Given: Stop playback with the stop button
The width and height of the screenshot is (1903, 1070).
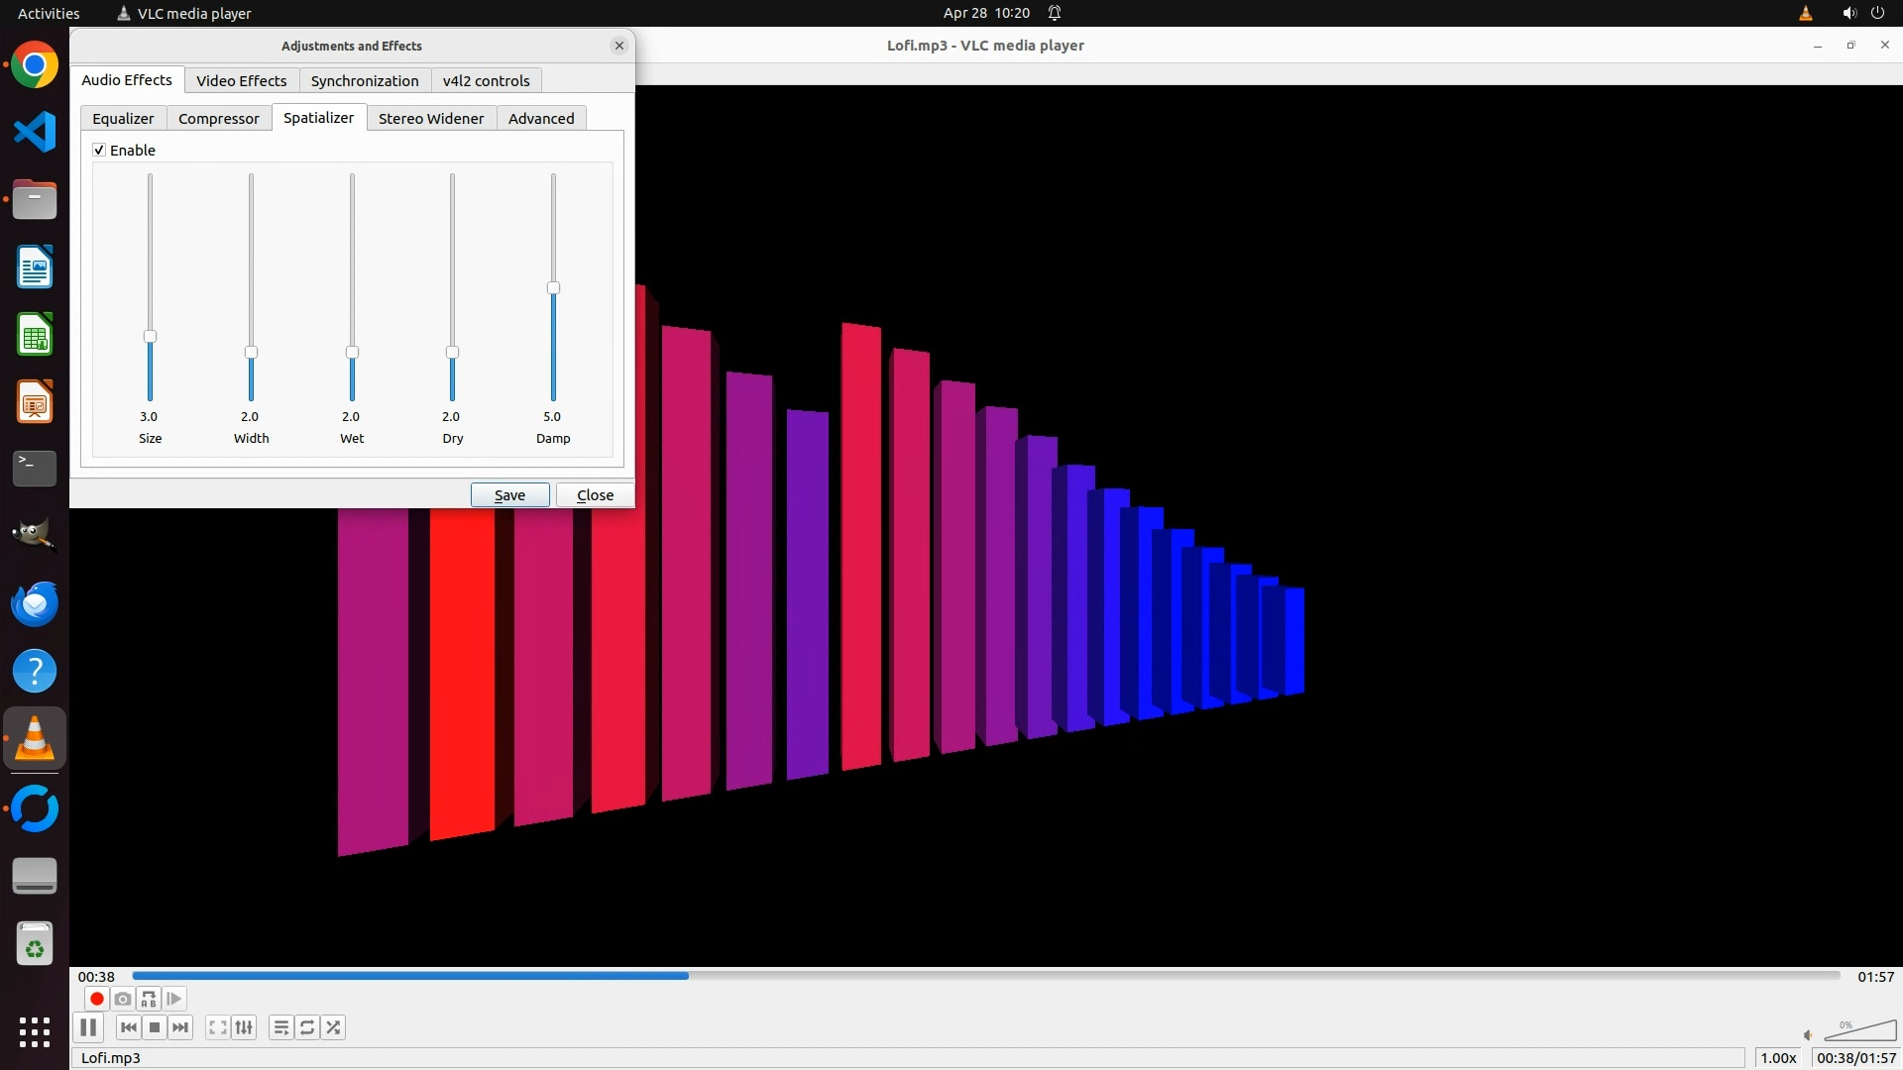Looking at the screenshot, I should (155, 1027).
